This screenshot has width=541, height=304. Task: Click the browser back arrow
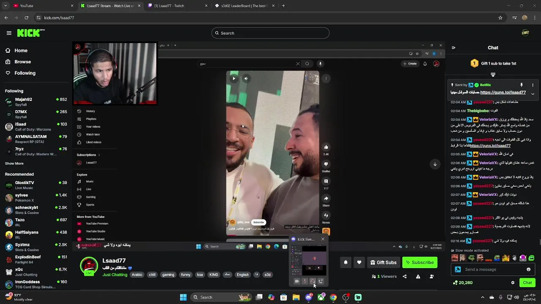click(6, 18)
